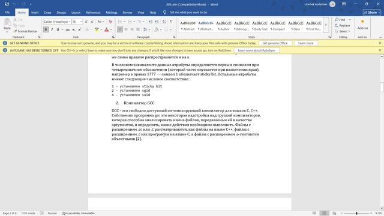
Task: Open the font name combo box
Action: [57, 22]
